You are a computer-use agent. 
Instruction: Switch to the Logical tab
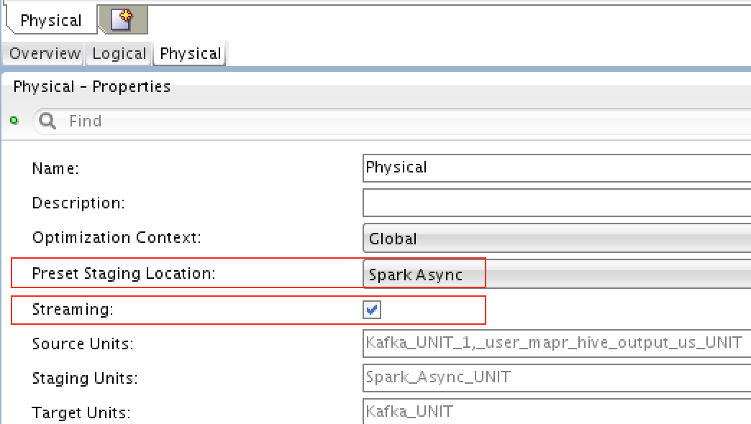[119, 53]
